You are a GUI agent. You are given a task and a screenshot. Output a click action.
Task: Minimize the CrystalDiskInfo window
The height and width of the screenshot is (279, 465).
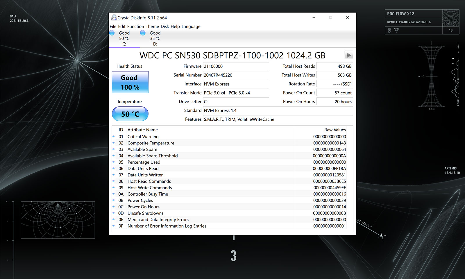[x=314, y=17]
